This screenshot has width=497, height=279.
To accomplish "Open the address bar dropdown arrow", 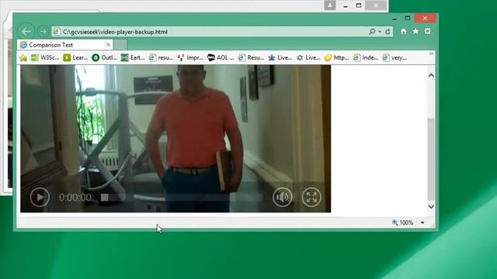I will (380, 32).
